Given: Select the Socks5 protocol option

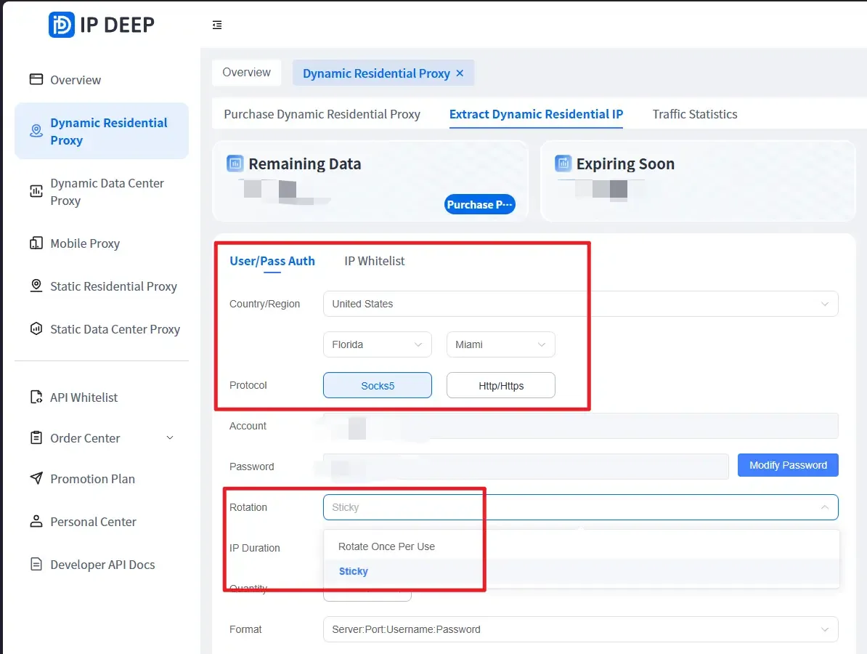Looking at the screenshot, I should pos(377,385).
